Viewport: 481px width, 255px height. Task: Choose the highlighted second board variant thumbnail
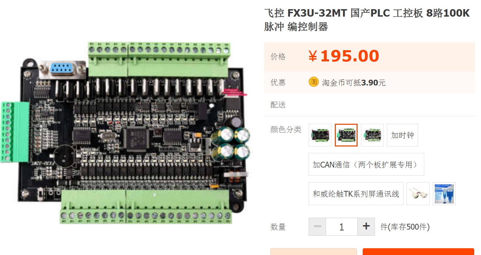point(346,135)
